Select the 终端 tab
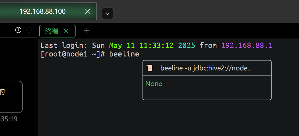The image size is (299, 136). 52,31
